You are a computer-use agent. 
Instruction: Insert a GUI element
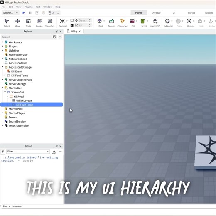pyautogui.click(x=132, y=23)
